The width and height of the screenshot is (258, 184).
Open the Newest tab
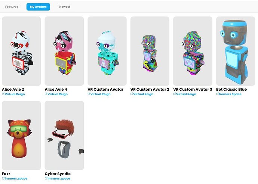click(x=65, y=7)
